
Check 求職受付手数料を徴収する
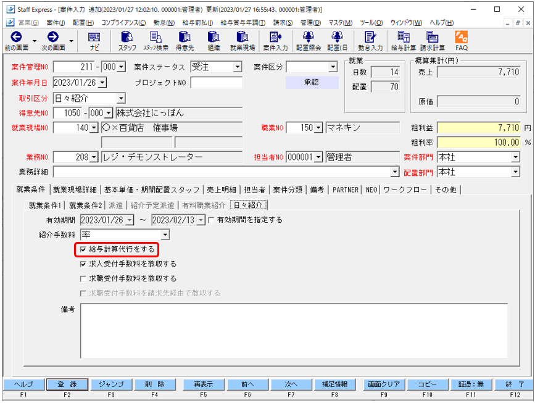83,279
